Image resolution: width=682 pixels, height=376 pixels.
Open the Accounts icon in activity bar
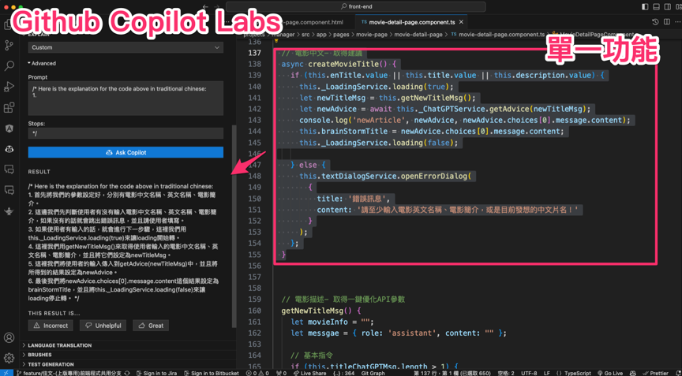(9, 338)
